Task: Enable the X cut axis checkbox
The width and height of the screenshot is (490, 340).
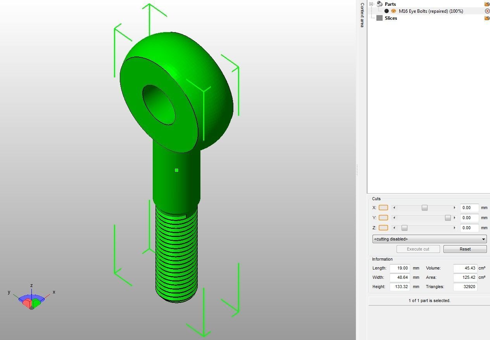Action: (x=383, y=208)
